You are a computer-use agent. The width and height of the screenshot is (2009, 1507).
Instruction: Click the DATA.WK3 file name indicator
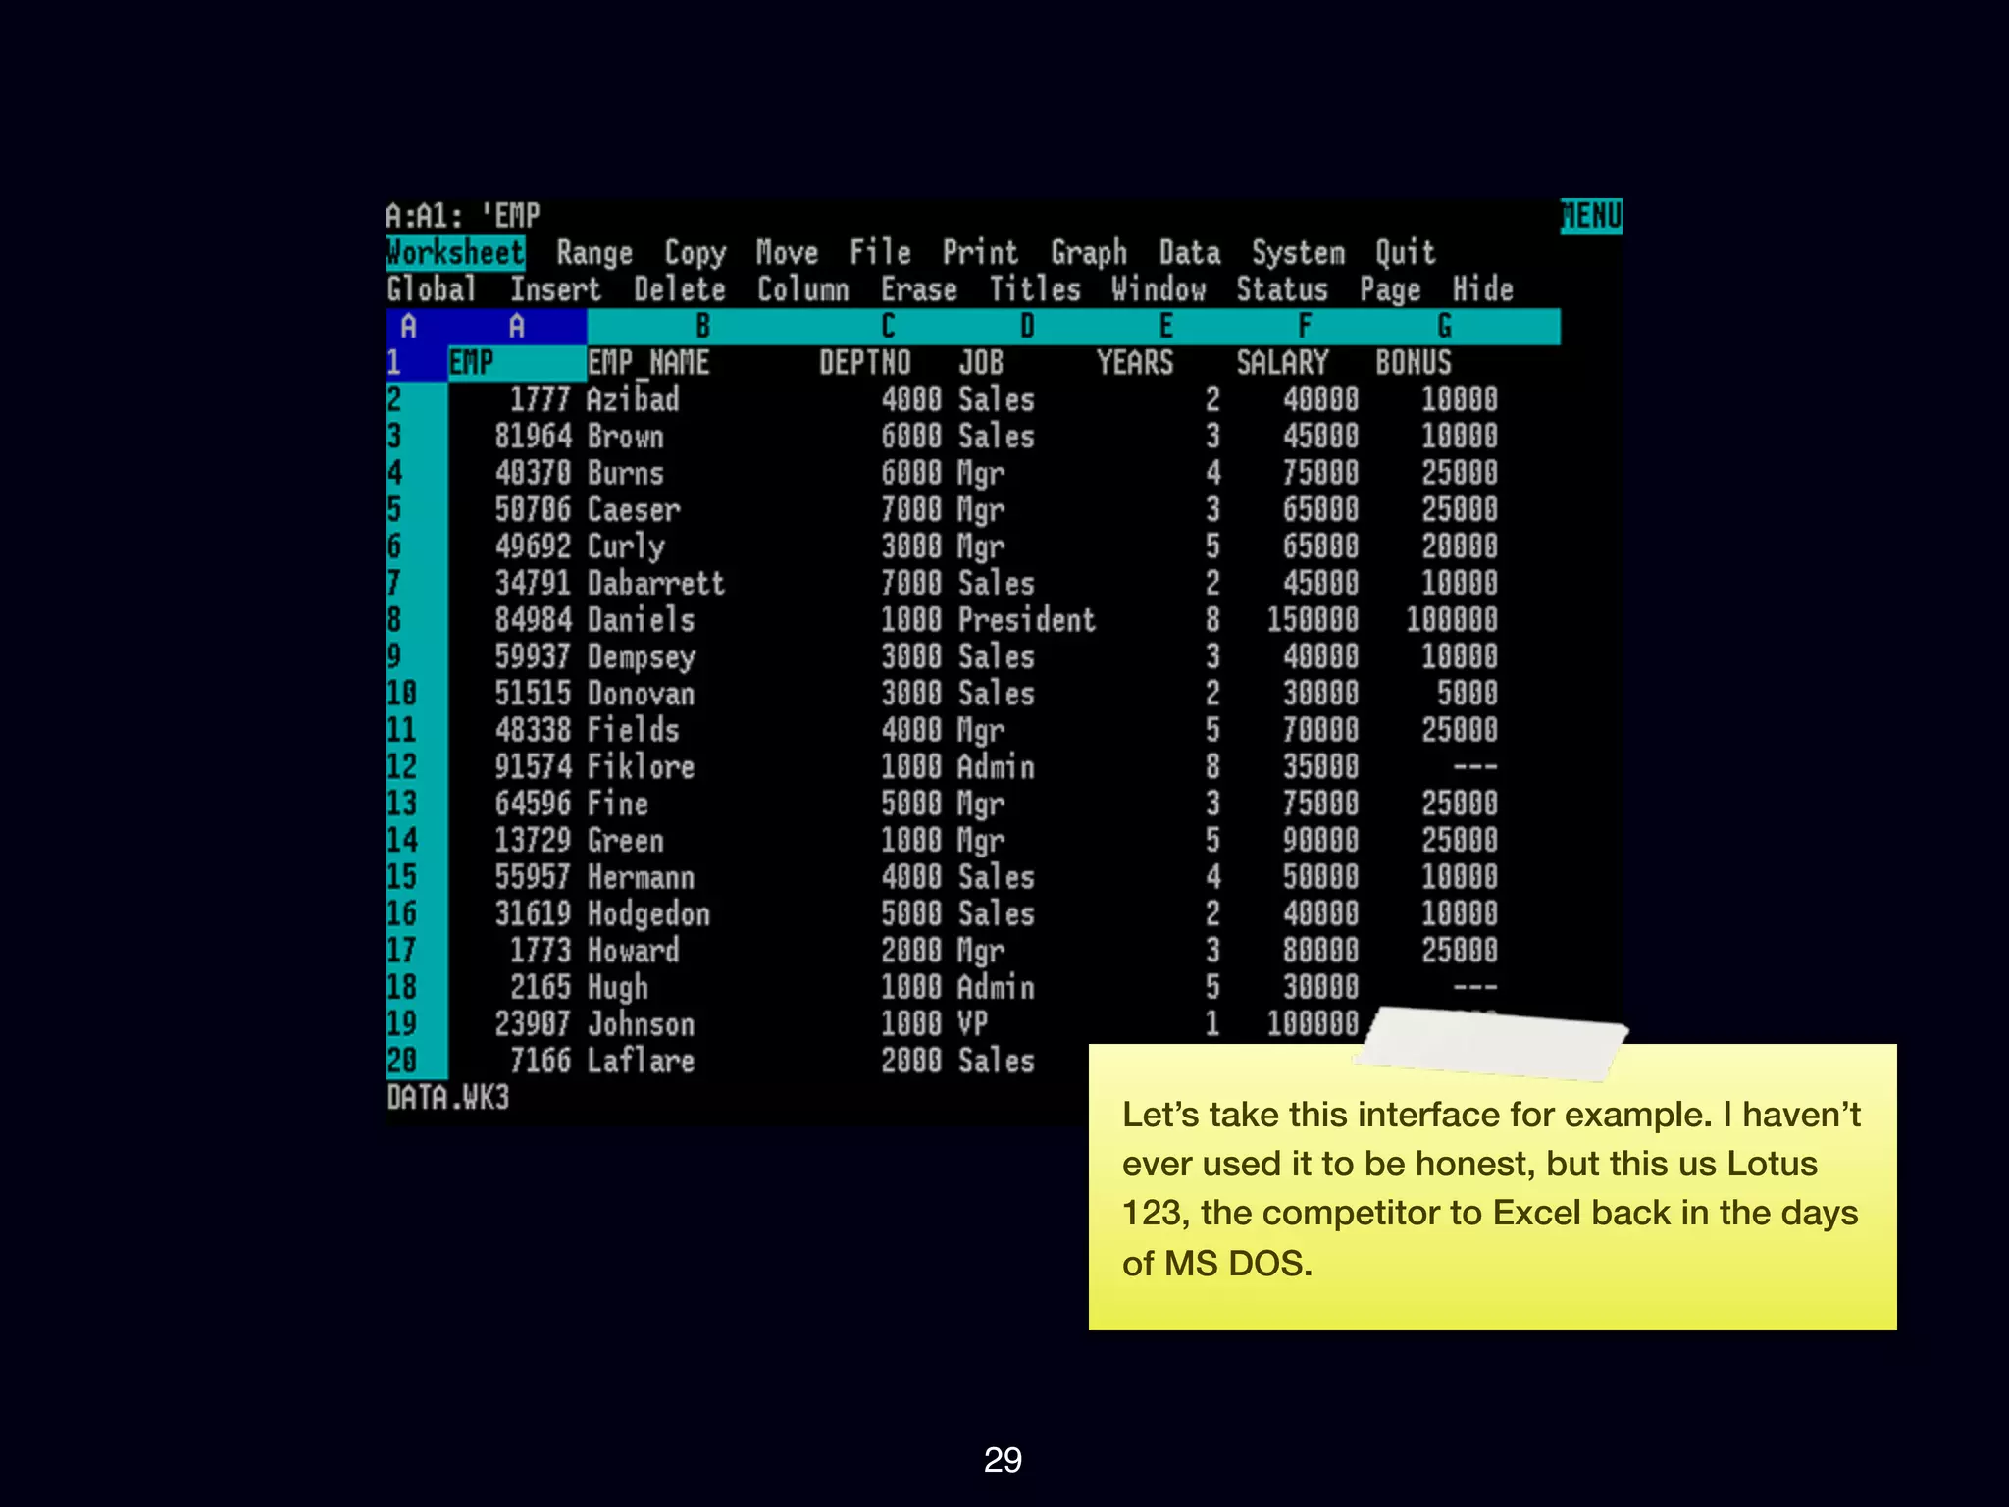[x=448, y=1098]
